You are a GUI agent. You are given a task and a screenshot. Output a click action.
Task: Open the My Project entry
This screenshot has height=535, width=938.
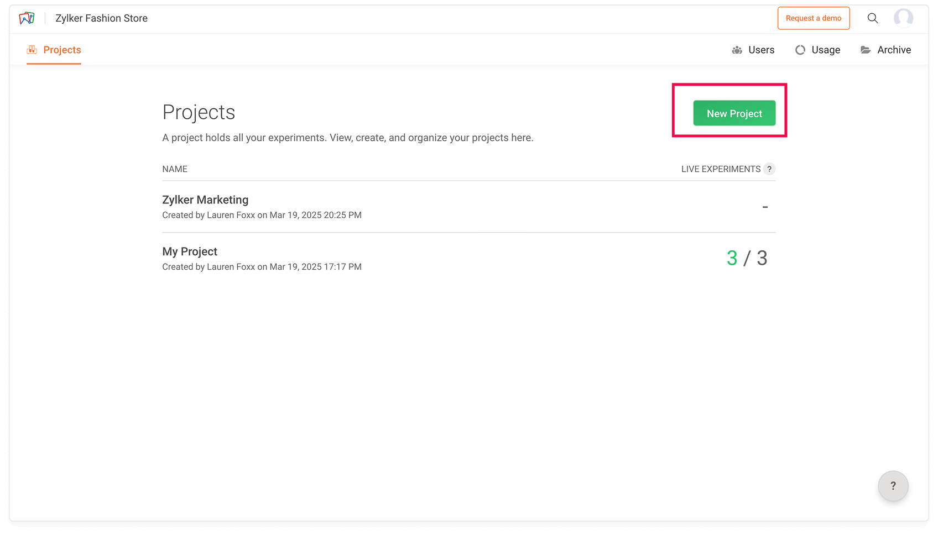pyautogui.click(x=190, y=252)
